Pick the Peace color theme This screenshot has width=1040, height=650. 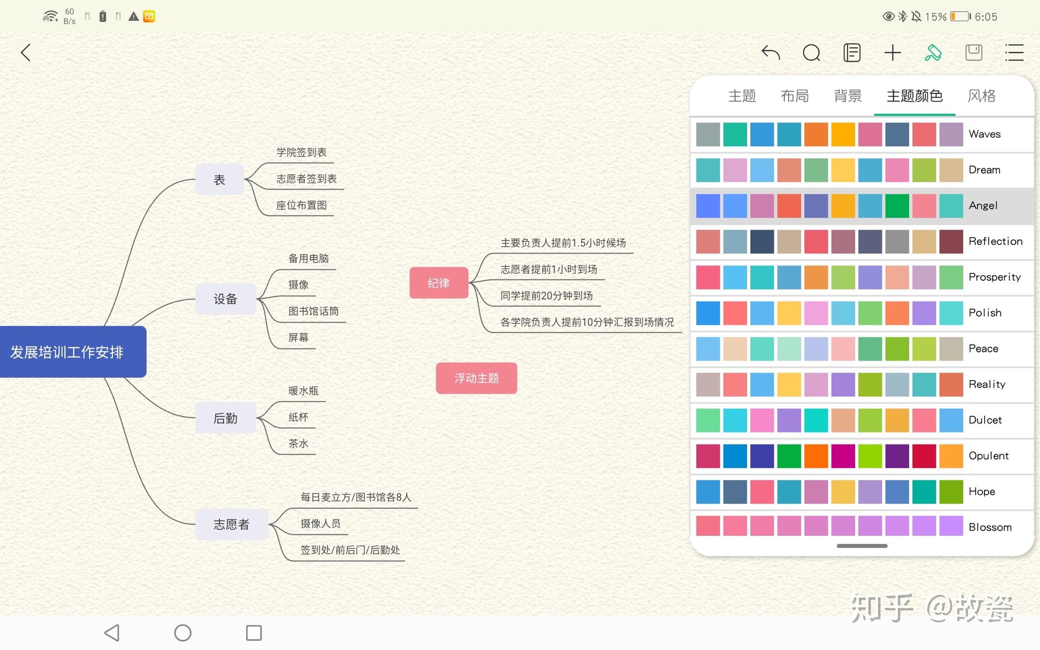tap(862, 348)
